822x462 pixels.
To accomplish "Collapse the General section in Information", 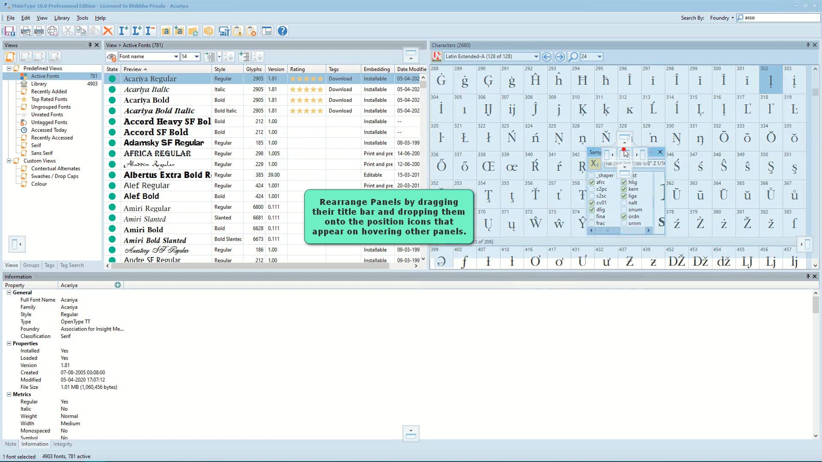I will pyautogui.click(x=9, y=293).
